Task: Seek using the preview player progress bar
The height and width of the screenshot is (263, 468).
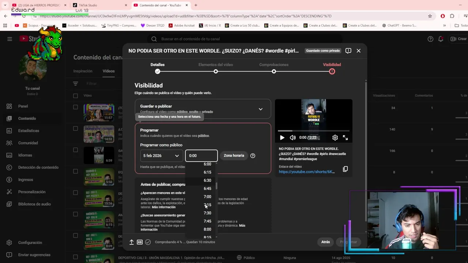Action: pos(314,130)
